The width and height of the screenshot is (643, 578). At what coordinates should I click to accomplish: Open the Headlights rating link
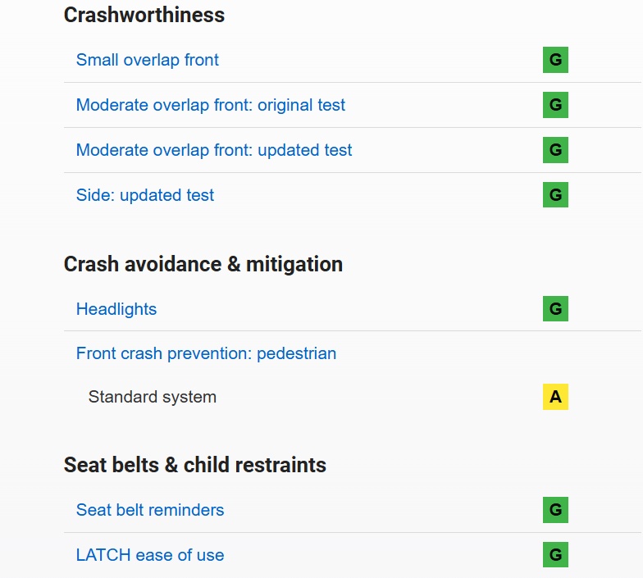pyautogui.click(x=116, y=309)
